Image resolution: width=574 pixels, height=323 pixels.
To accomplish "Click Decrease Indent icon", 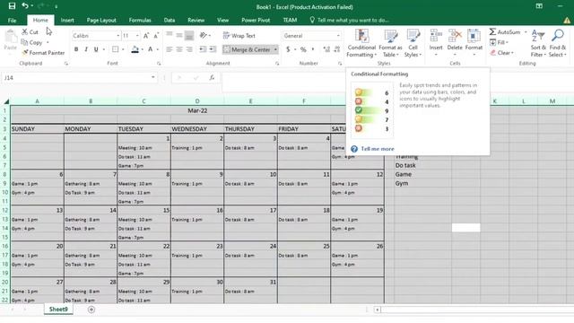I will tap(203, 49).
